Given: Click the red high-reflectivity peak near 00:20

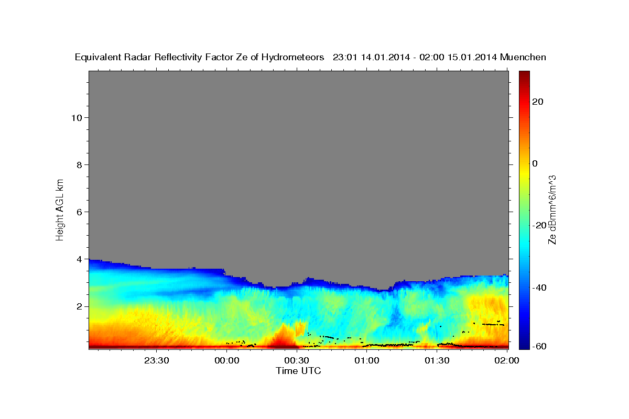Looking at the screenshot, I should (x=283, y=336).
